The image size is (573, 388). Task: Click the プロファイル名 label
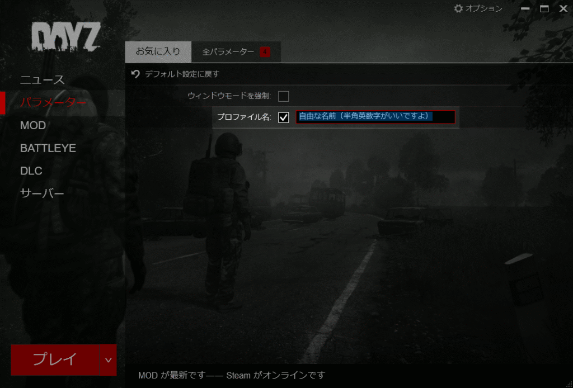(x=244, y=117)
